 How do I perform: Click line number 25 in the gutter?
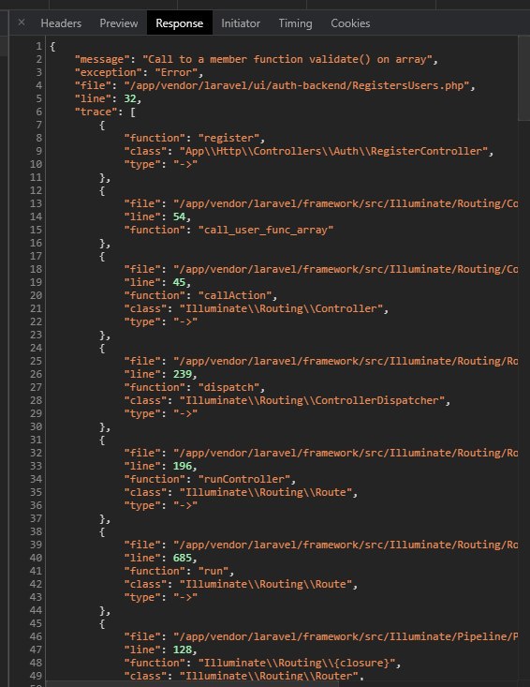click(36, 362)
